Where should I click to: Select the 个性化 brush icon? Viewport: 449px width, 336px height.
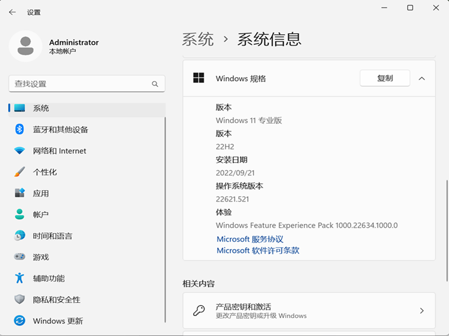point(20,172)
